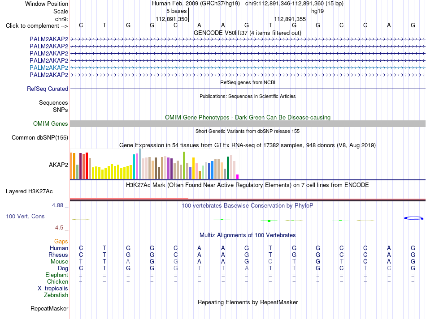Click the Mouse species alignment label

point(59,262)
